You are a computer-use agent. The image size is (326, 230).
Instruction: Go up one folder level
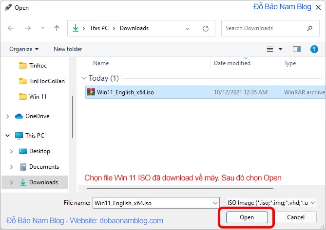[x=57, y=28]
